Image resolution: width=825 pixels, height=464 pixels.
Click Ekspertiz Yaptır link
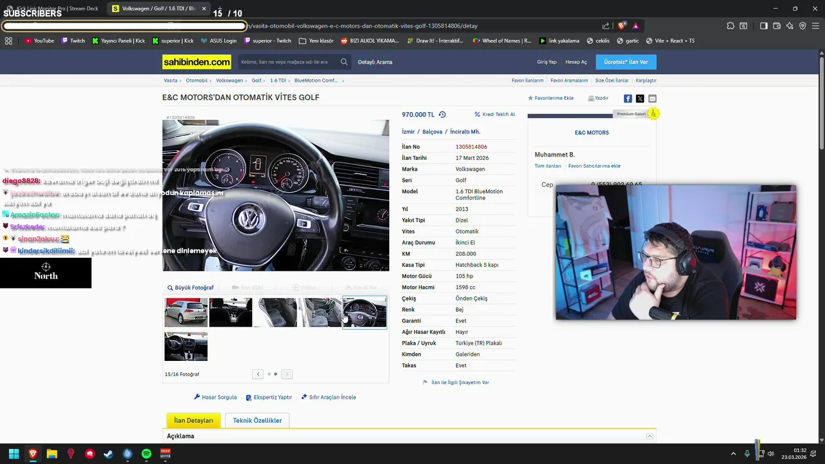[x=269, y=397]
